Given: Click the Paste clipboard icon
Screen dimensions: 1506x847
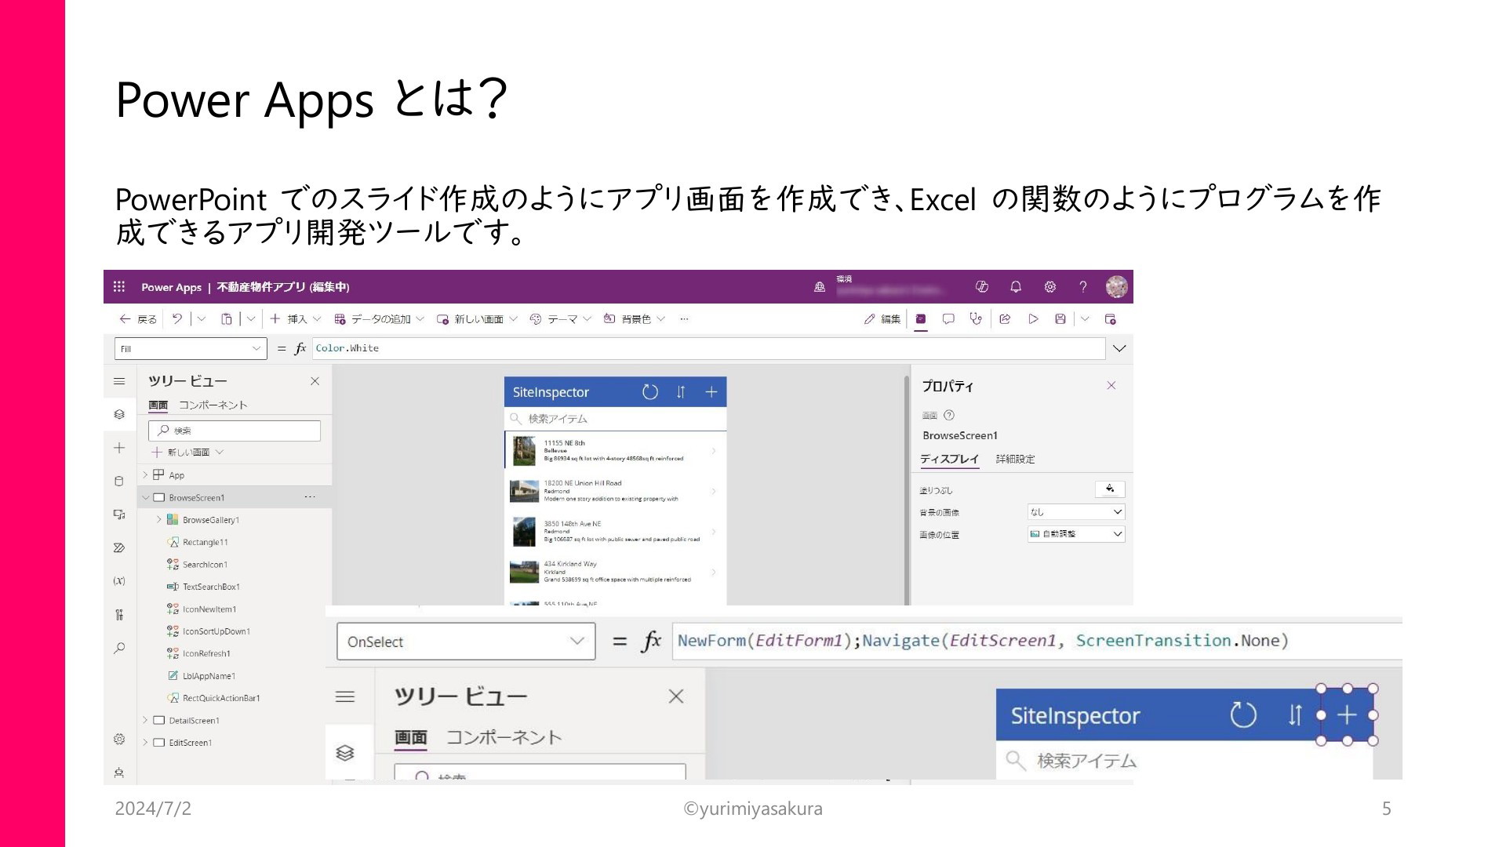Looking at the screenshot, I should 227,319.
